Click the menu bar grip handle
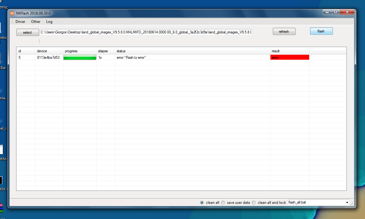The width and height of the screenshot is (365, 219). click(12, 21)
